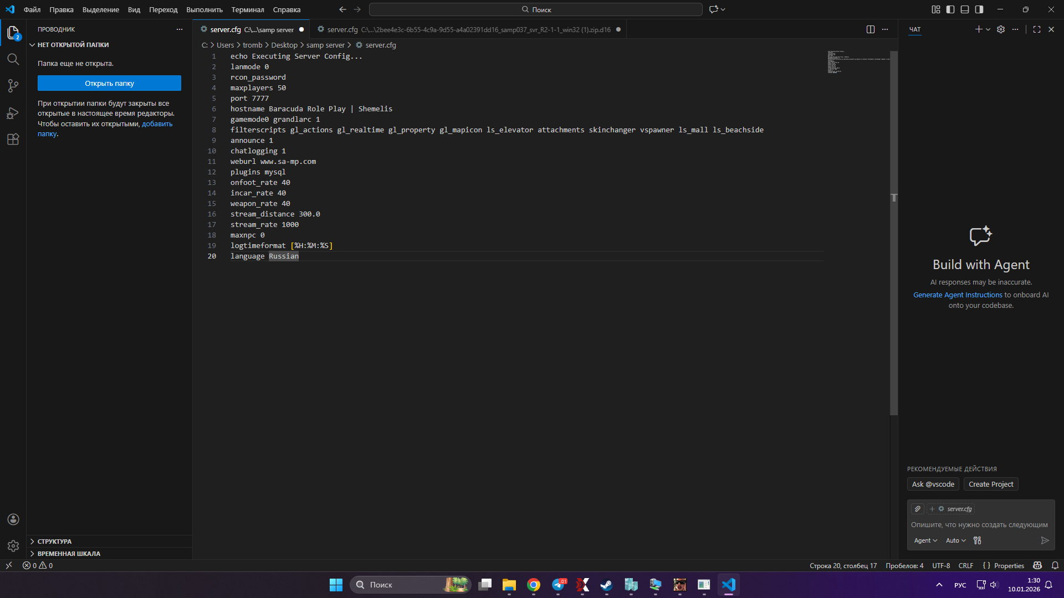Toggle the primary sidebar layout button
This screenshot has width=1064, height=598.
950,9
